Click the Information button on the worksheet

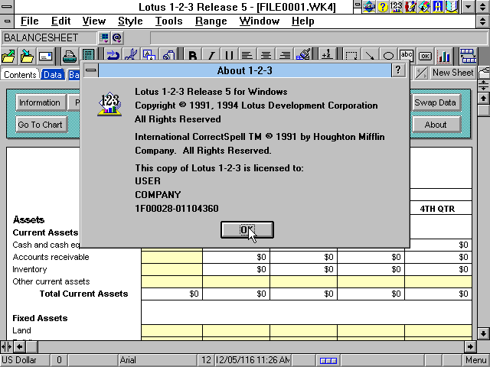[40, 102]
